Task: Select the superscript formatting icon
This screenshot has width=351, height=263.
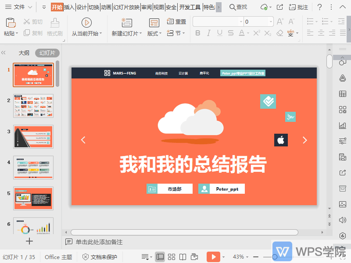Action: pyautogui.click(x=256, y=32)
